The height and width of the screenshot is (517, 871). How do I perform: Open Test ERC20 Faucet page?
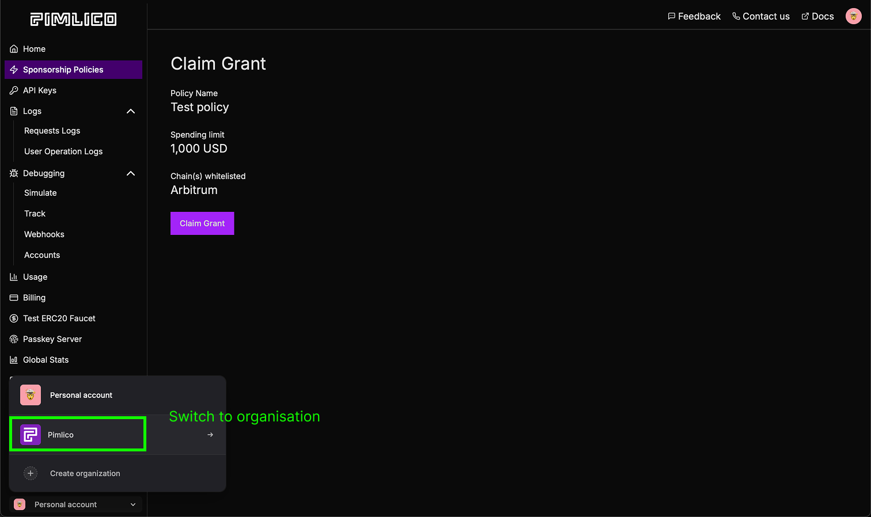[73, 318]
